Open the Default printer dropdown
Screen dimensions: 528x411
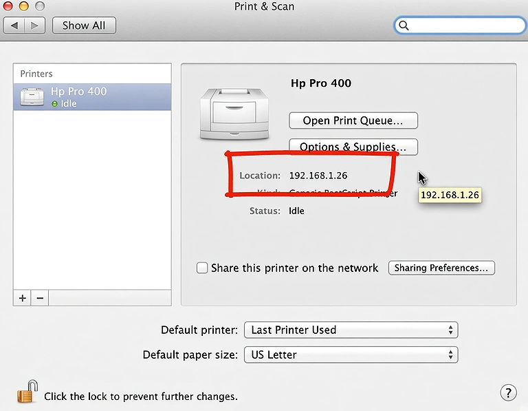pyautogui.click(x=351, y=330)
